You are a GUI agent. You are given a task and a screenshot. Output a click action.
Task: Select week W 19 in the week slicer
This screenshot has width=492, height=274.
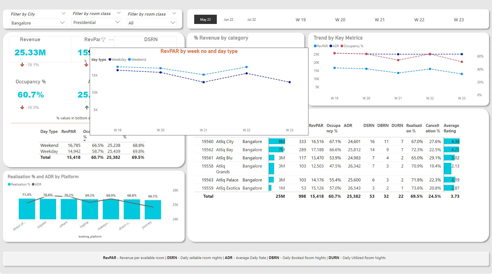tap(301, 20)
